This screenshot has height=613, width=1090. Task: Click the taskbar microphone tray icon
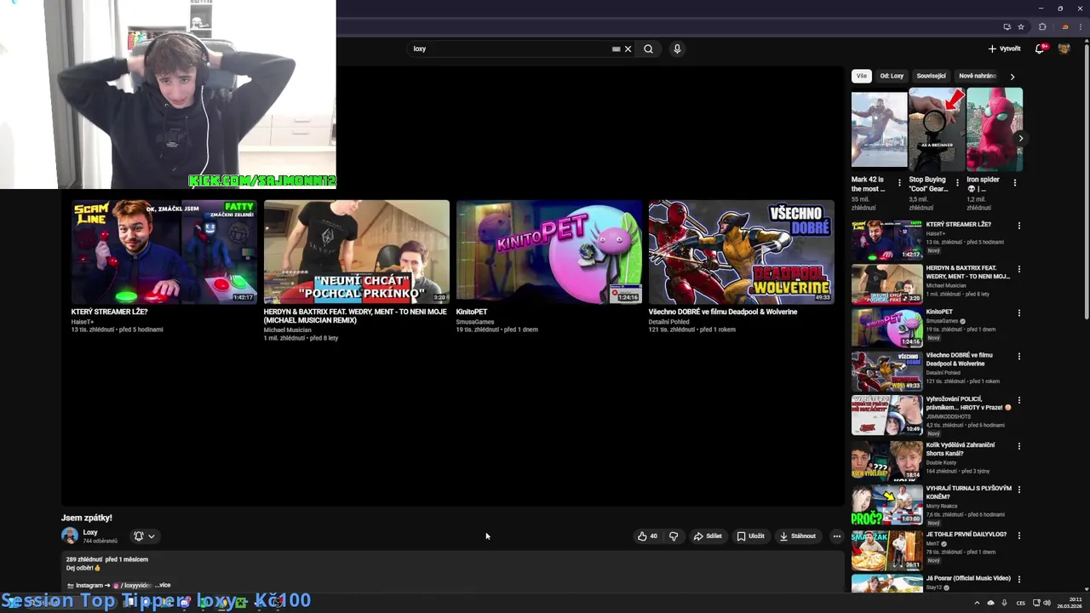pos(1004,603)
